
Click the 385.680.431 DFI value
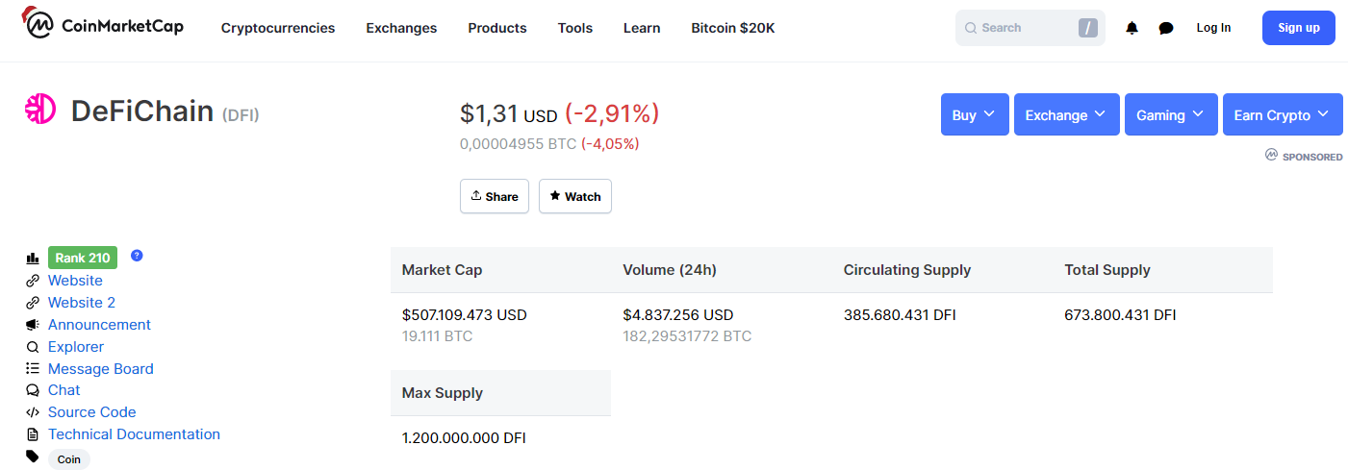point(900,315)
